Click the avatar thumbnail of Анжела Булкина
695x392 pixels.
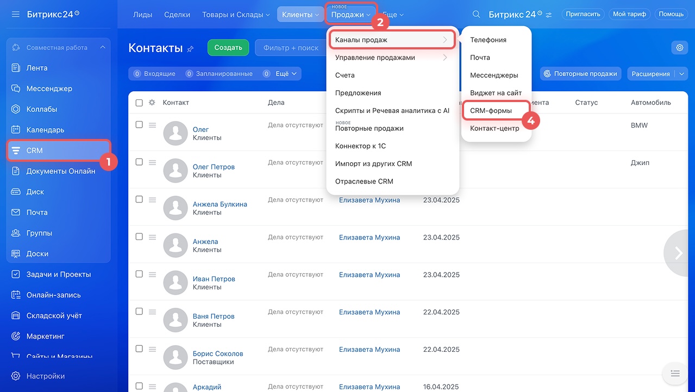tap(176, 208)
